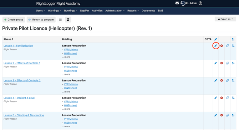Open the help question mark icon
The height and width of the screenshot is (130, 239).
point(200,3)
